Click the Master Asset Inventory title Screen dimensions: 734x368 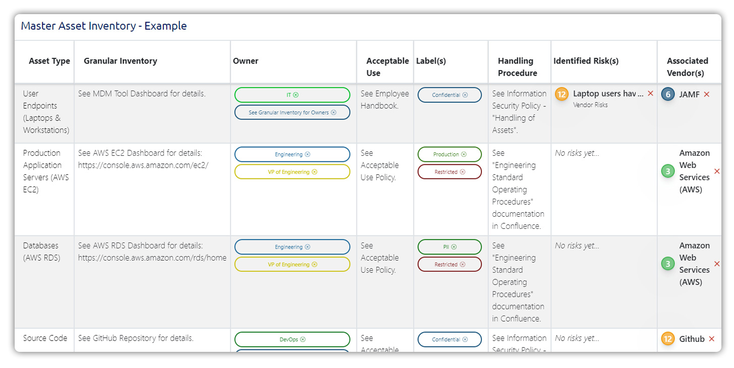[x=104, y=26]
